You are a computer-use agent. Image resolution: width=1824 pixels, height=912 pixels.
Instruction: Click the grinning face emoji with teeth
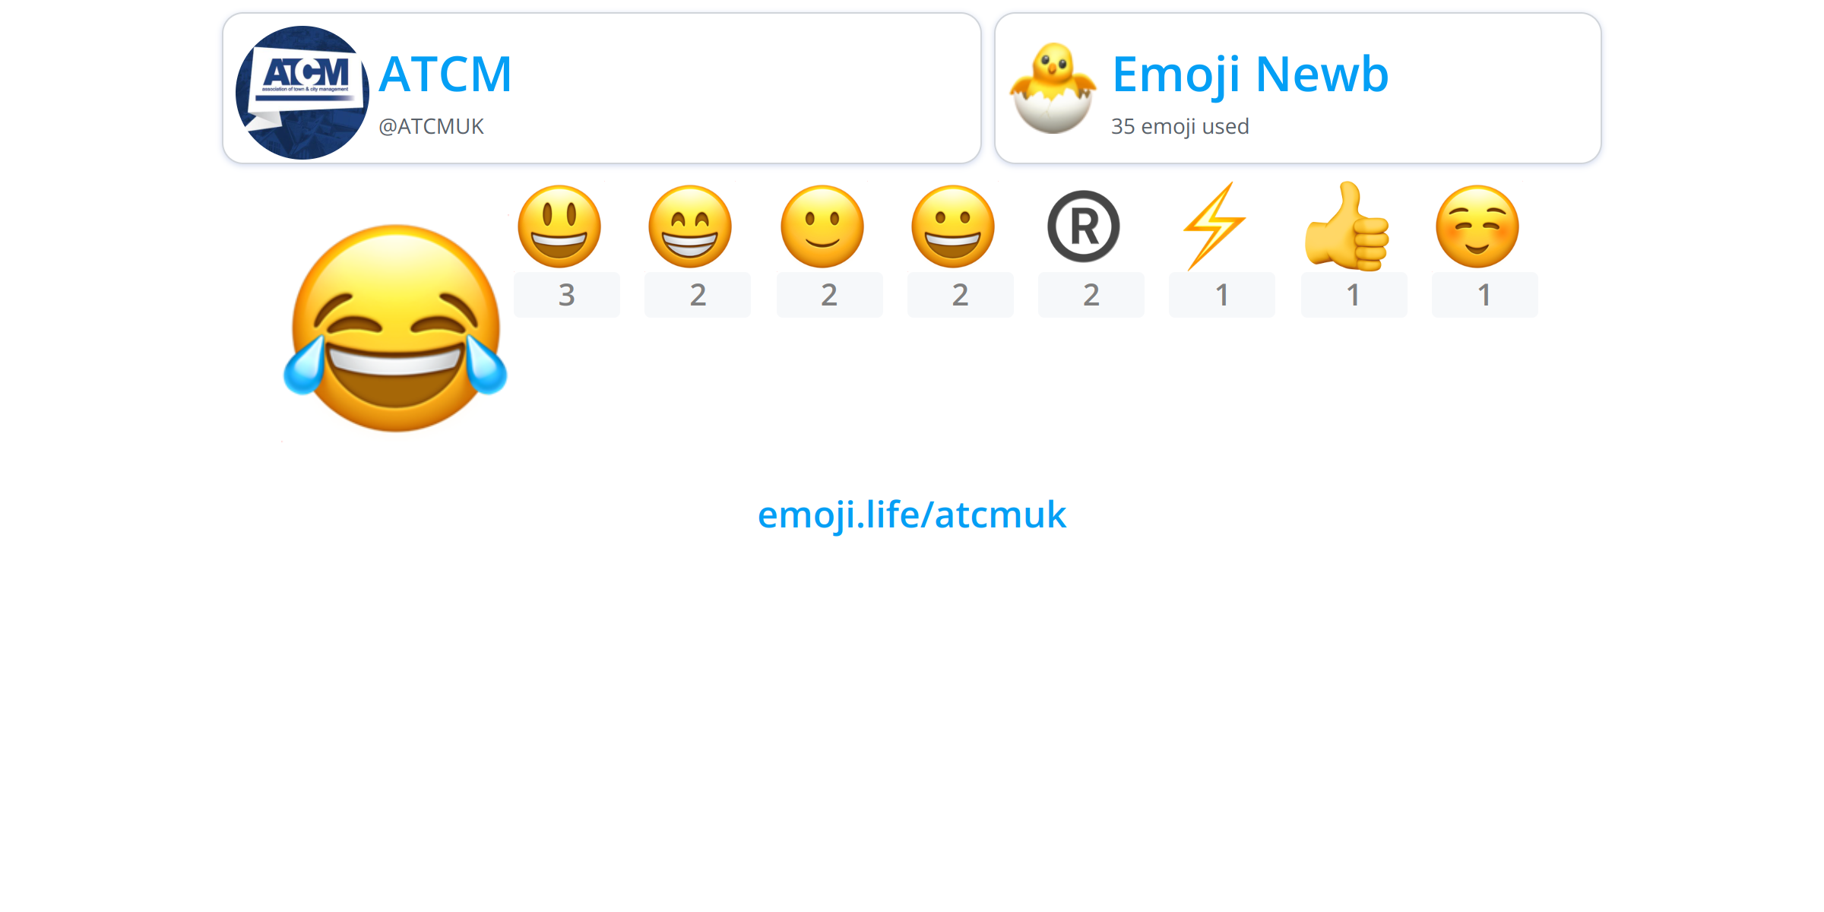tap(953, 226)
